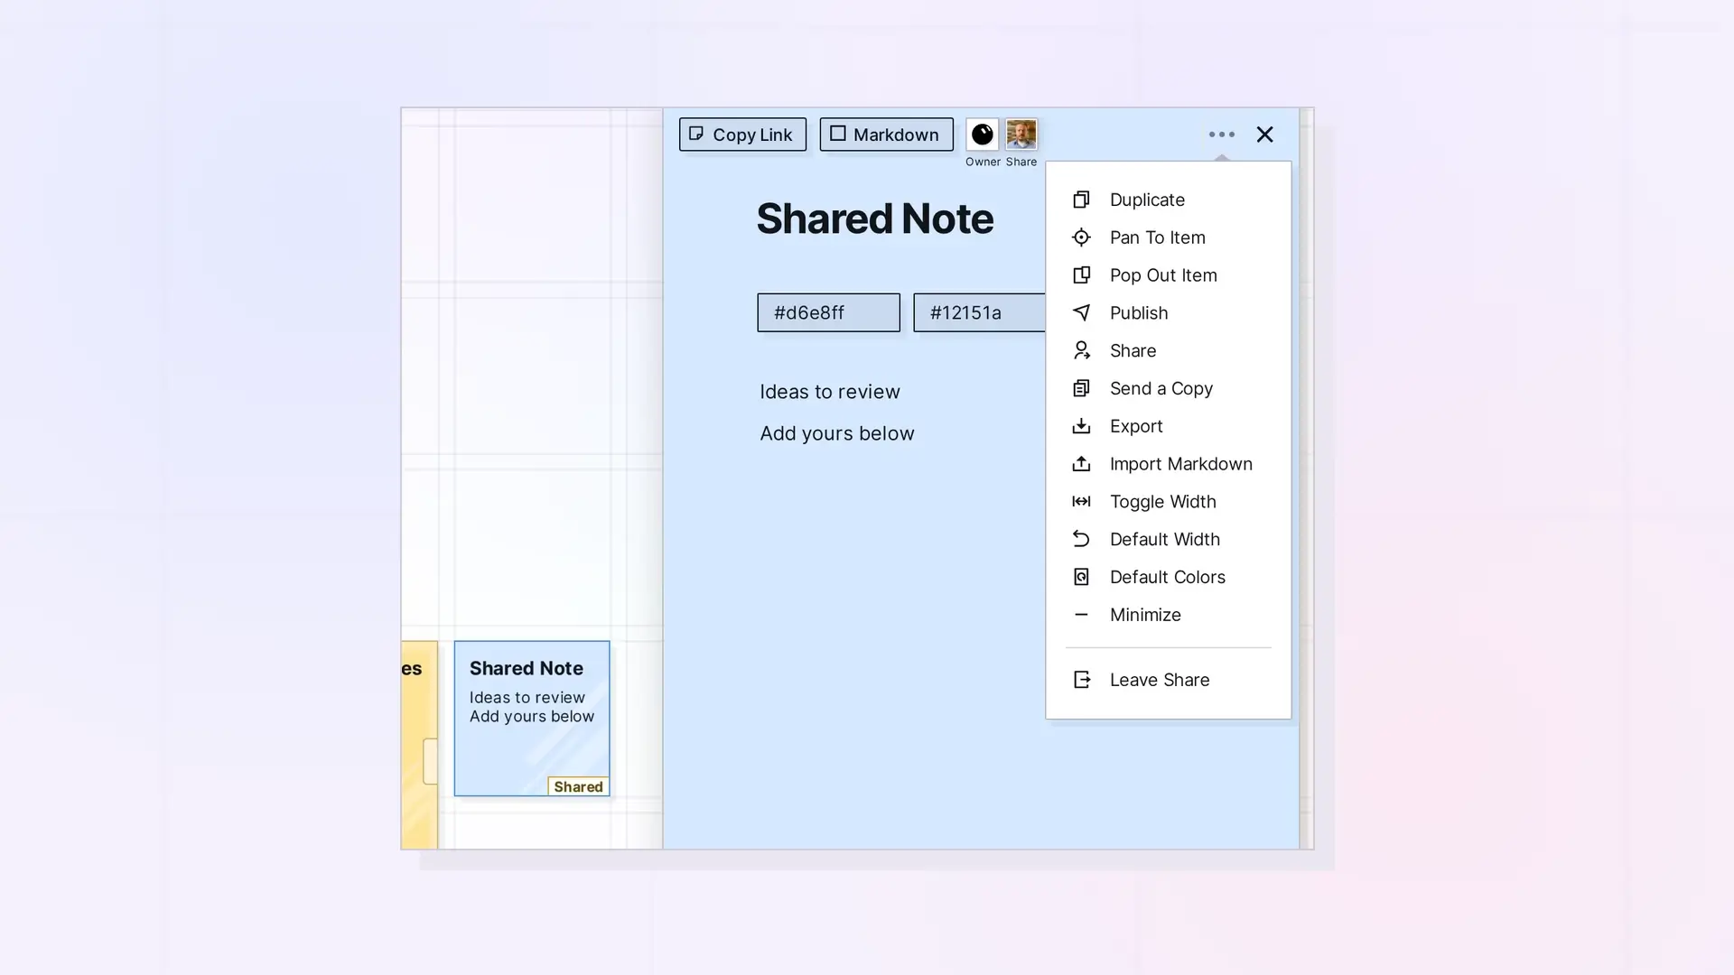Screen dimensions: 1734x975
Task: Click the Send a Copy icon
Action: (x=1081, y=388)
